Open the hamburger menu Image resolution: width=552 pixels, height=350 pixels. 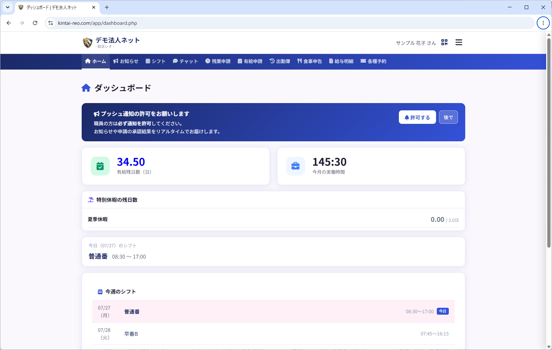pos(459,43)
